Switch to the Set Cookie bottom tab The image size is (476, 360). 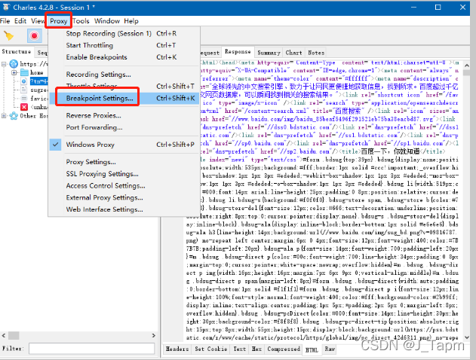(x=210, y=349)
